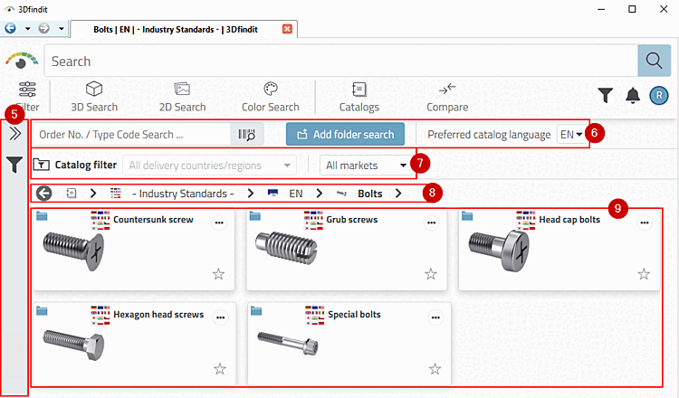679x398 pixels.
Task: Click Industry Standards breadcrumb
Action: coord(183,194)
